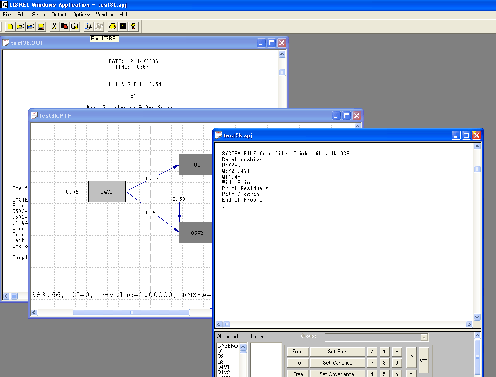Screen dimensions: 496x377
Task: Click the document icon in test3k.PTH title bar
Action: pos(34,115)
